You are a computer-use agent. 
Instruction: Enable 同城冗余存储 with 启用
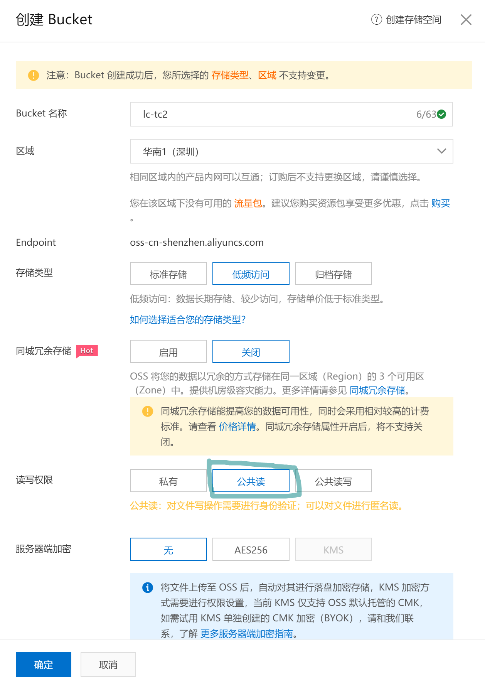click(x=168, y=352)
